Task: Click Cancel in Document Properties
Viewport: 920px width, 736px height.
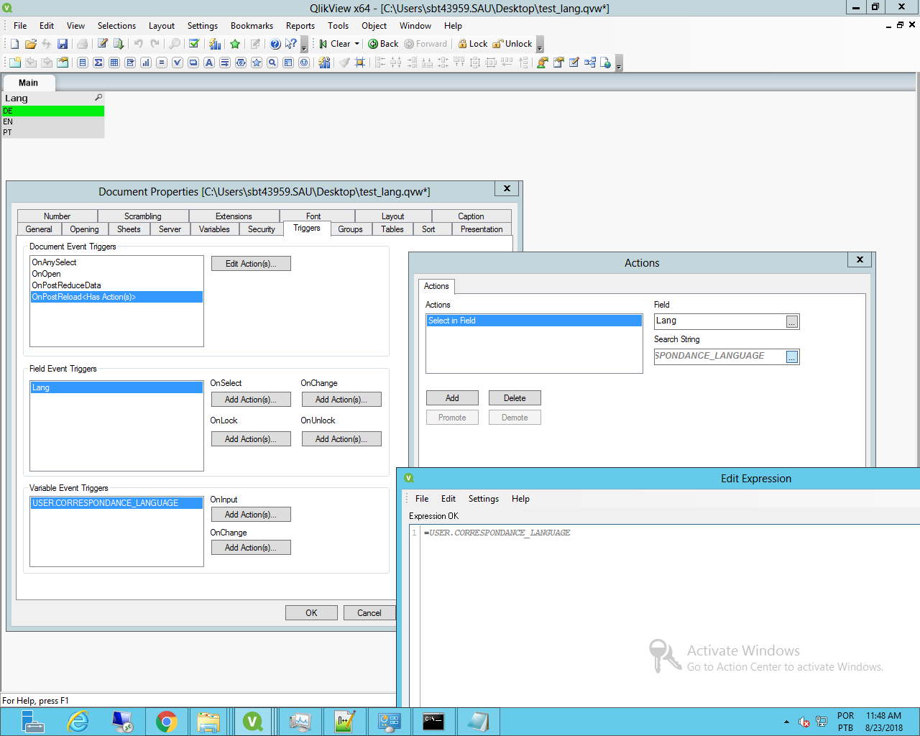Action: click(x=369, y=613)
